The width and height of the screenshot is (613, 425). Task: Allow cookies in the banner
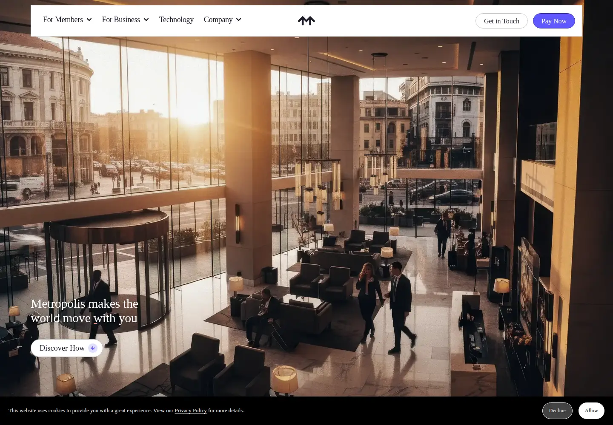click(x=591, y=411)
